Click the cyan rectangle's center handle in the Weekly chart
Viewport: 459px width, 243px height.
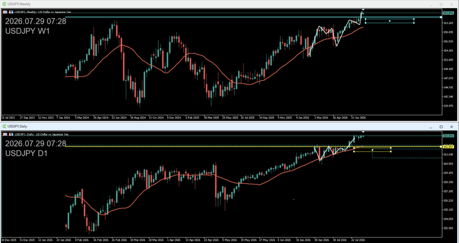pyautogui.click(x=390, y=21)
